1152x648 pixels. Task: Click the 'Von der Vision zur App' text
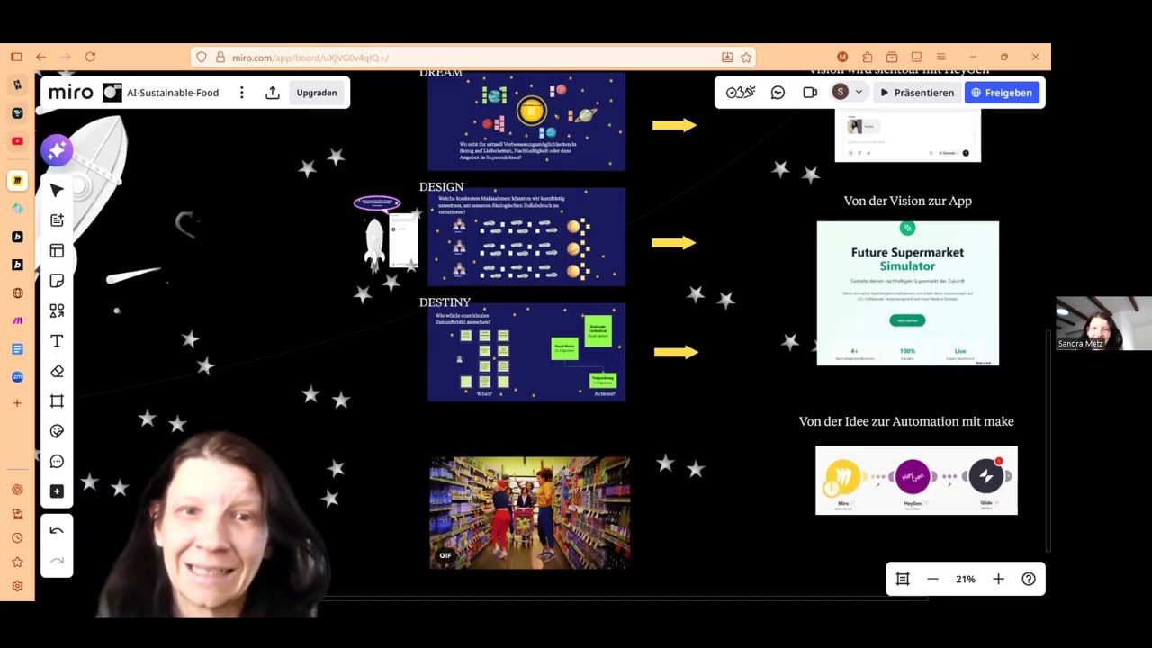pyautogui.click(x=907, y=201)
